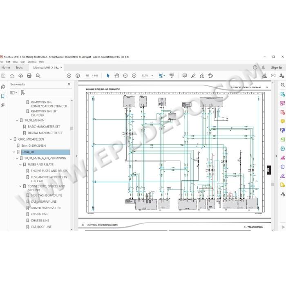Switch to the Home tab
This screenshot has width=286, height=286.
click(6, 67)
